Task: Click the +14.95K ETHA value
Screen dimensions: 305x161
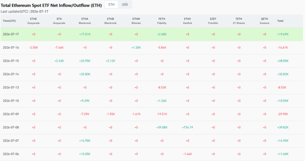Action: (85, 140)
